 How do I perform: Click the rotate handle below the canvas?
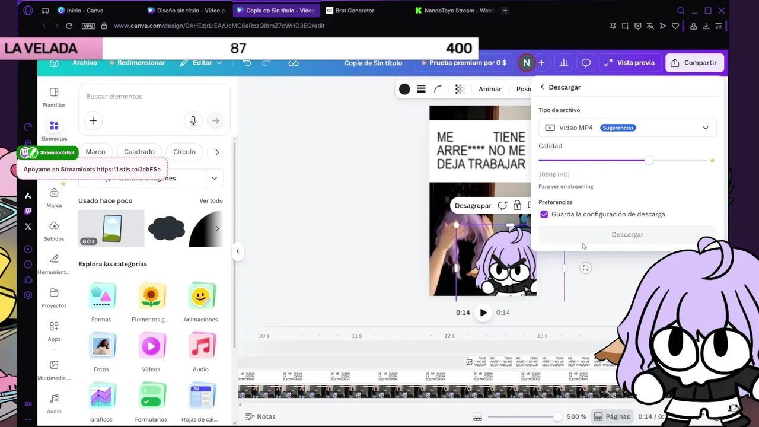coord(585,268)
